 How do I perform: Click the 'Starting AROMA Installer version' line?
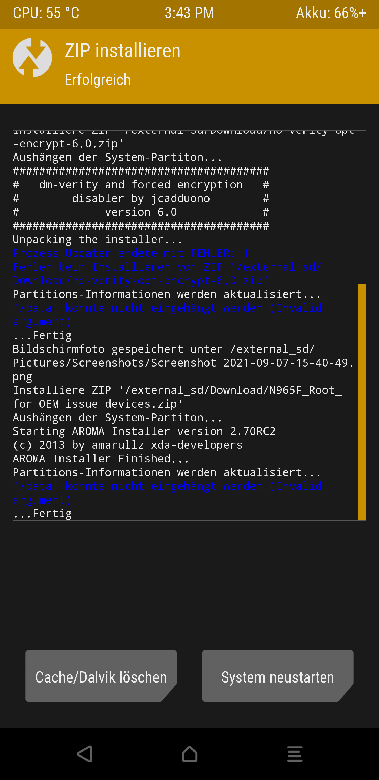pos(144,431)
